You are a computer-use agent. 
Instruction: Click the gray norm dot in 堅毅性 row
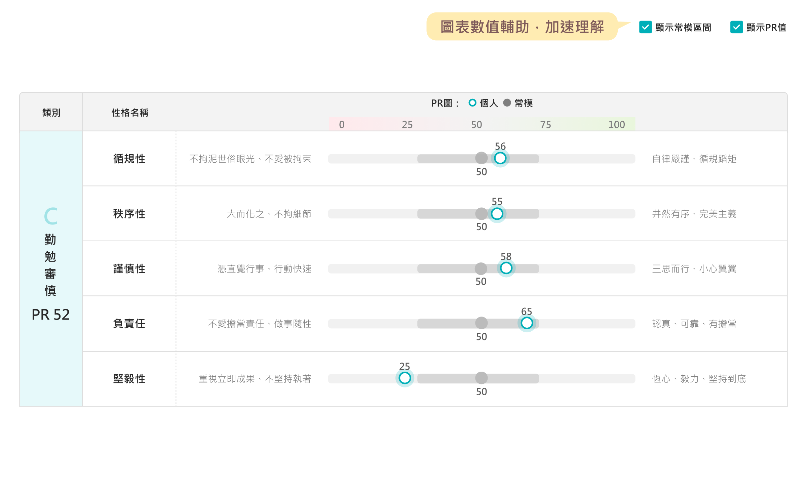point(482,378)
